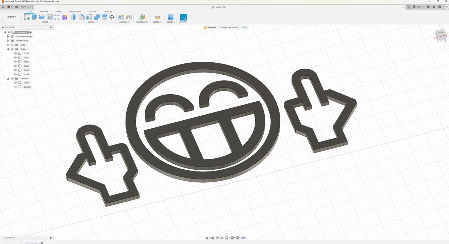Activate the Select tool icon
This screenshot has width=449, height=244.
click(x=183, y=17)
